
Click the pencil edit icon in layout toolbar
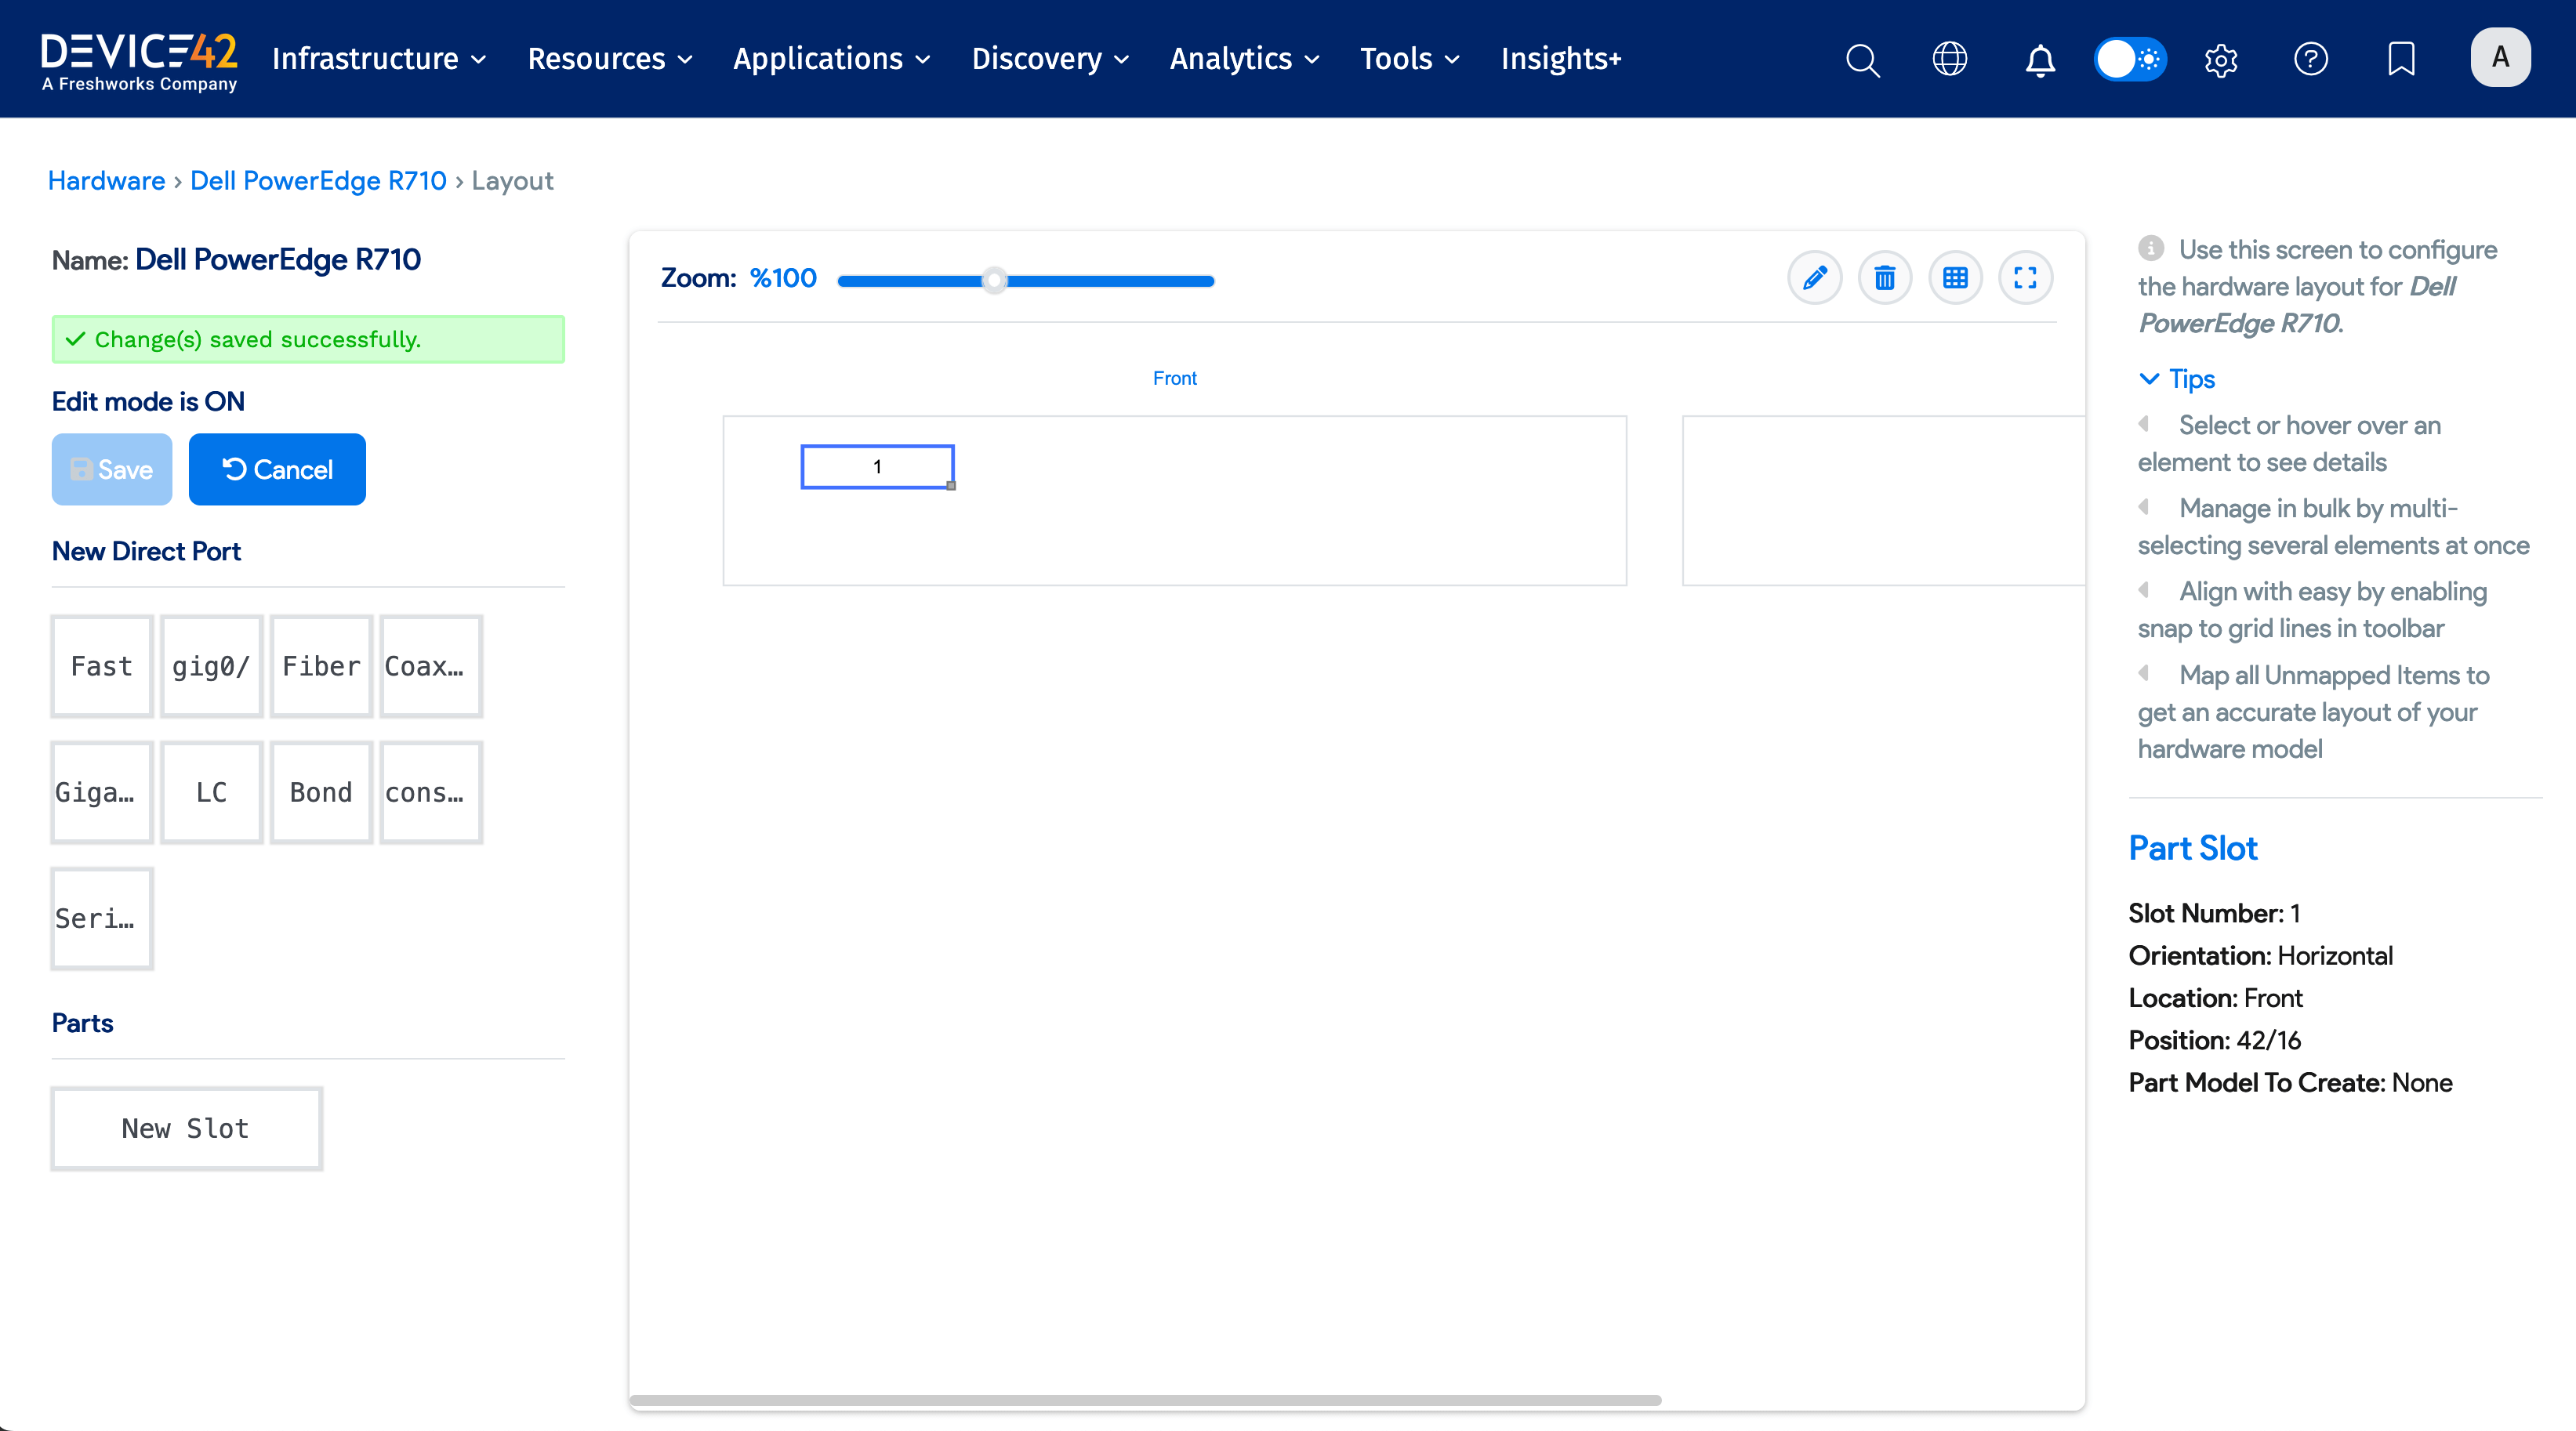1814,278
